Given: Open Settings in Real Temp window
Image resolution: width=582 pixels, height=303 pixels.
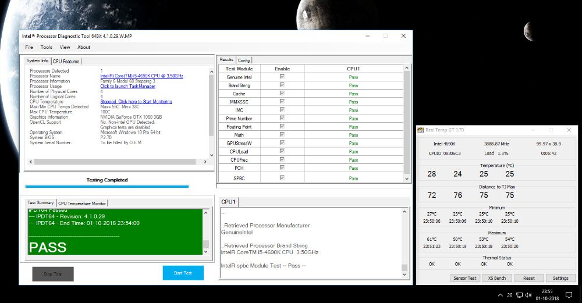Looking at the screenshot, I should click(x=560, y=278).
